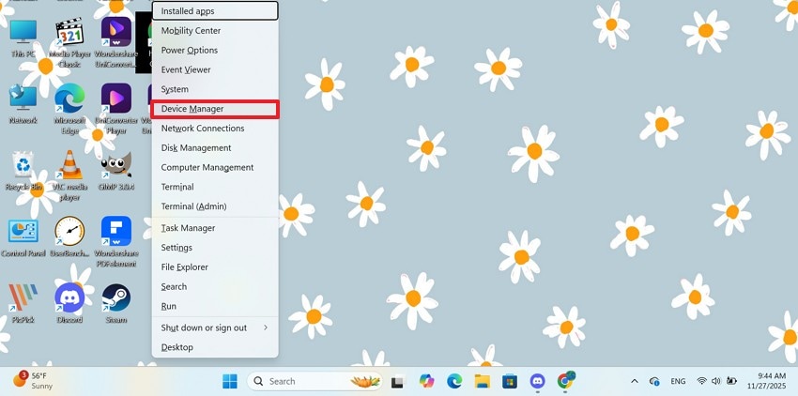Select the Media Player Classic icon
798x396 pixels.
point(69,43)
